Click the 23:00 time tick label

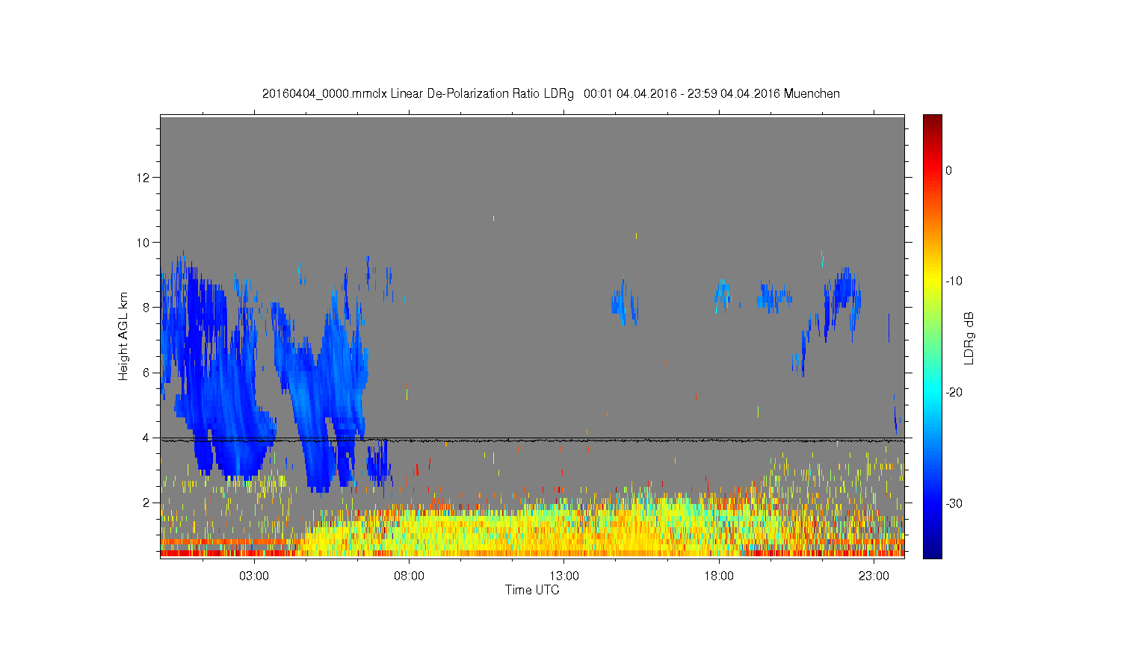(x=874, y=576)
